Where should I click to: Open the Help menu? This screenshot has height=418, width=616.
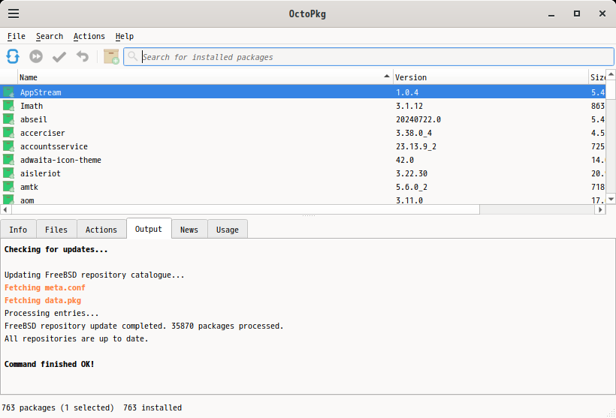[x=125, y=36]
